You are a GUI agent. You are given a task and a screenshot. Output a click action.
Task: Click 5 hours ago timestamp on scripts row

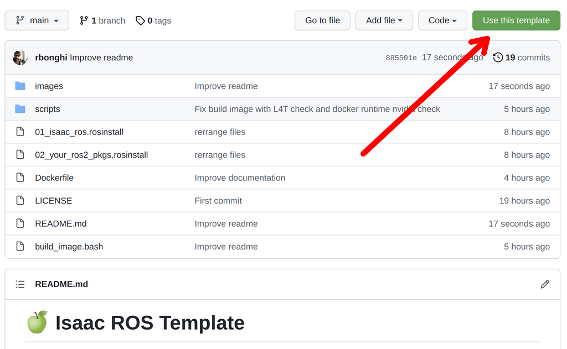pos(527,109)
